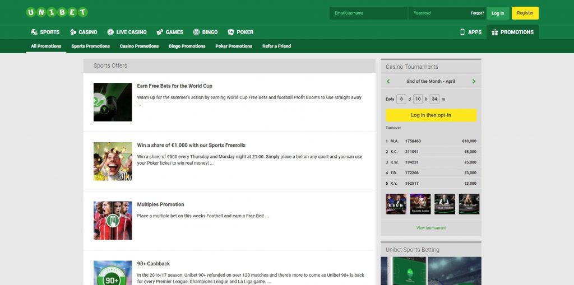Click the Live casino game thumbnail

coord(396,204)
